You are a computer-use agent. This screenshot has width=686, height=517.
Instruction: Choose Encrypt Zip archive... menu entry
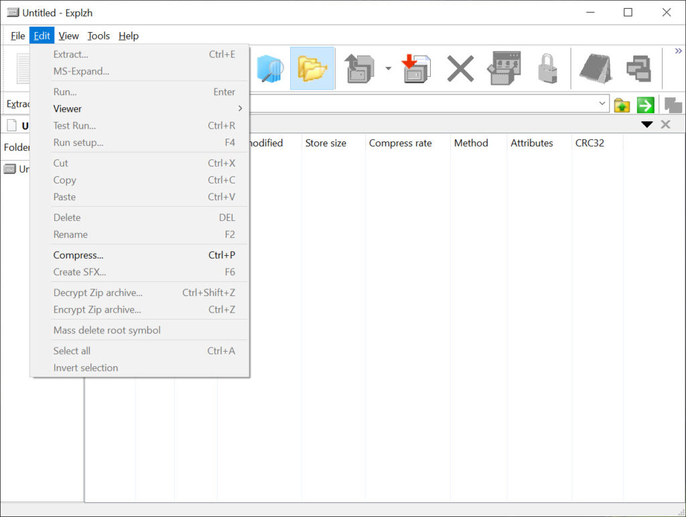click(x=140, y=309)
